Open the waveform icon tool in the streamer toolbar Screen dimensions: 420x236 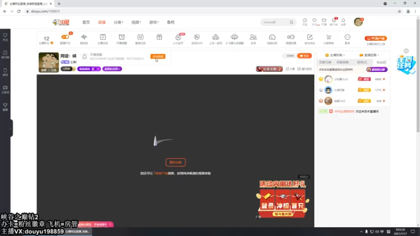(84, 37)
